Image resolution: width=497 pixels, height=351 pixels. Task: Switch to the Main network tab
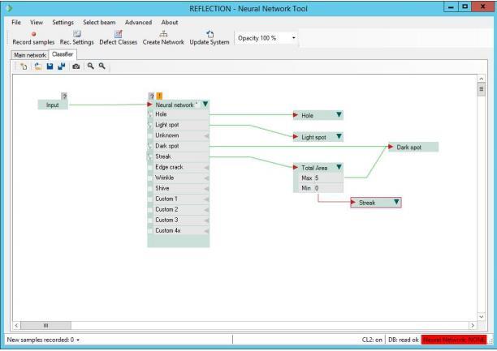click(30, 55)
